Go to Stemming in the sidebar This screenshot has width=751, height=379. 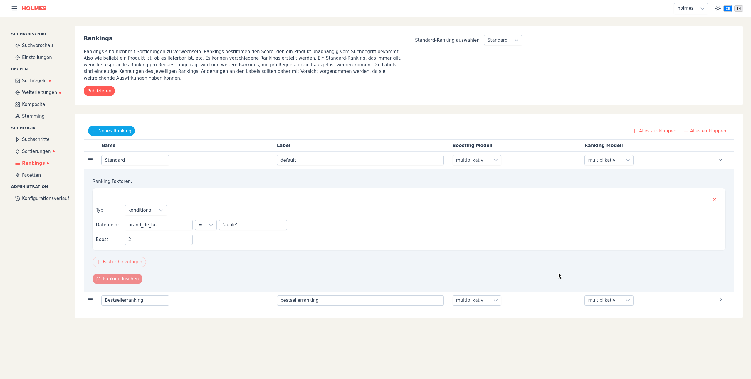coord(33,116)
